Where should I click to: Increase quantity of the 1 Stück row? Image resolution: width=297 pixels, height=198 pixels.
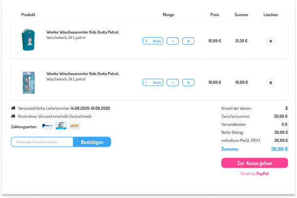[188, 82]
